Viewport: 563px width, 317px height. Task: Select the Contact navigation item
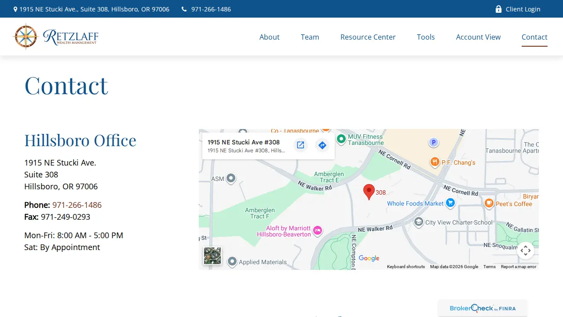[x=534, y=37]
